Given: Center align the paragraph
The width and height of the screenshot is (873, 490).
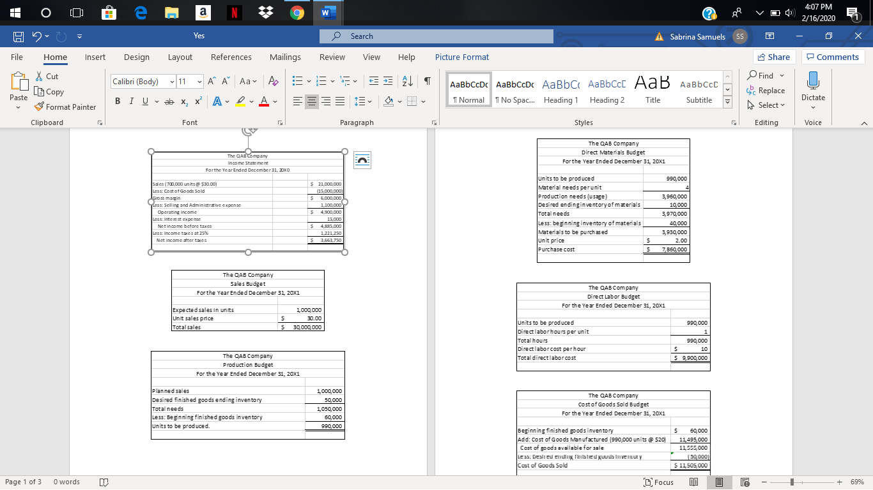Looking at the screenshot, I should tap(313, 102).
